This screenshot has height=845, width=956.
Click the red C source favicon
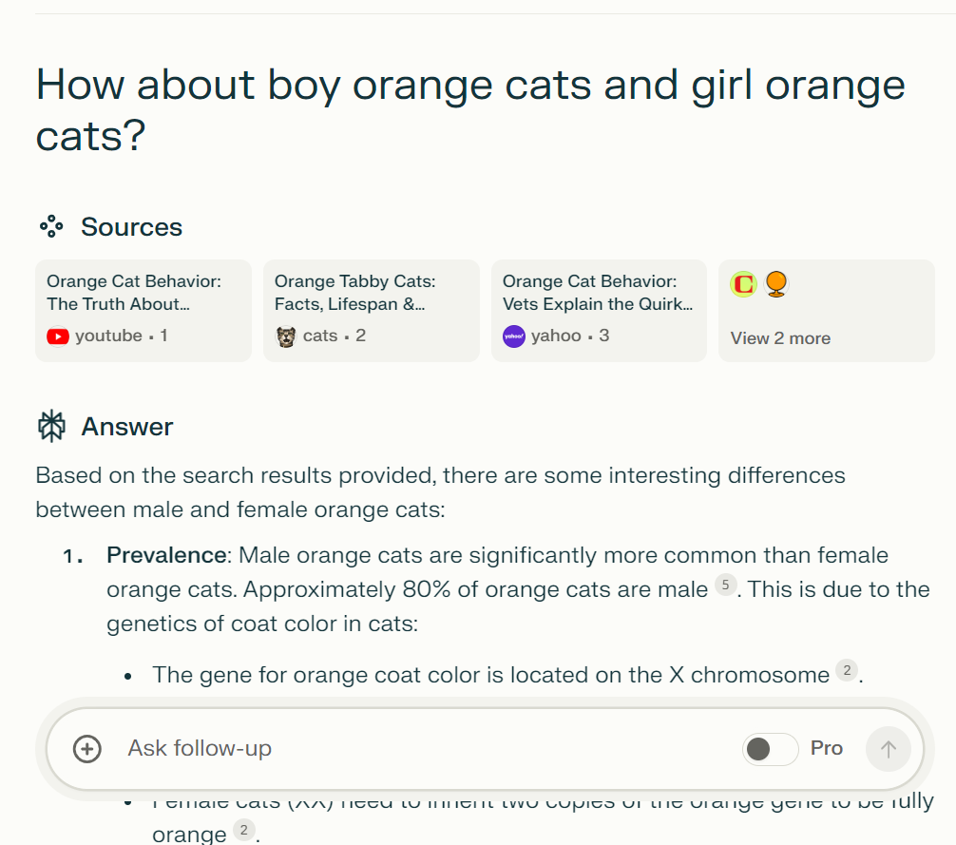pyautogui.click(x=743, y=283)
